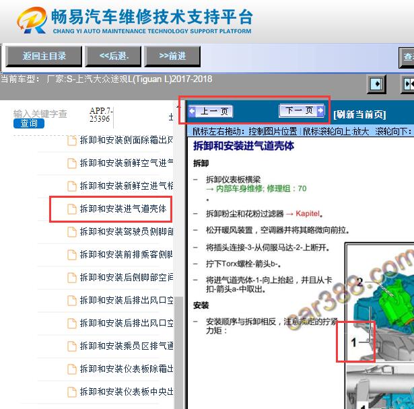Image resolution: width=414 pixels, height=409 pixels.
Task: Open 拆卸和安装后侧脚部空间 tree entry
Action: pos(126,277)
